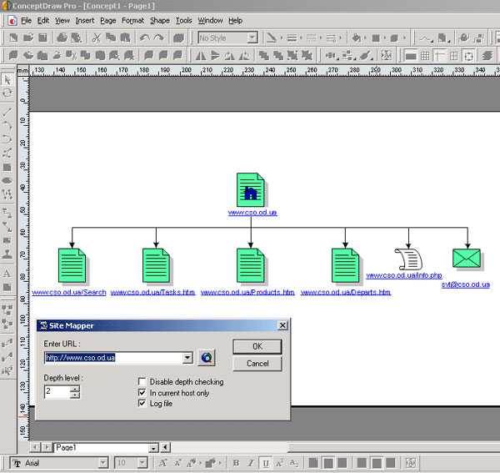Toggle Underline text formatting
This screenshot has height=473, width=500.
266,463
